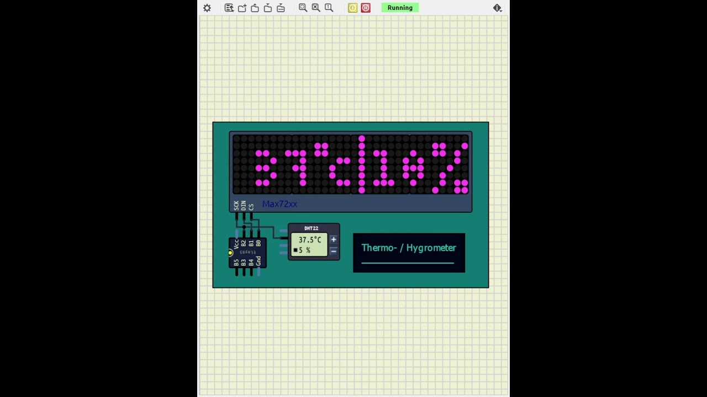Click the Thermo- / Hygrometer text box
The width and height of the screenshot is (707, 397).
coord(409,253)
